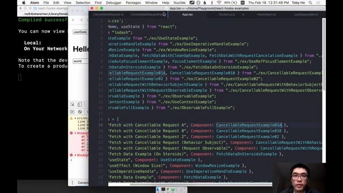Open the View menu

(x=68, y=3)
